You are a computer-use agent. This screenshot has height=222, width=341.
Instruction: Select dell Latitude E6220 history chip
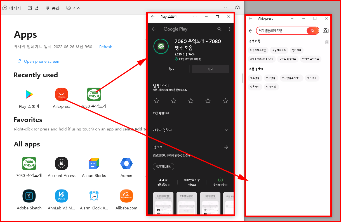pos(262,59)
